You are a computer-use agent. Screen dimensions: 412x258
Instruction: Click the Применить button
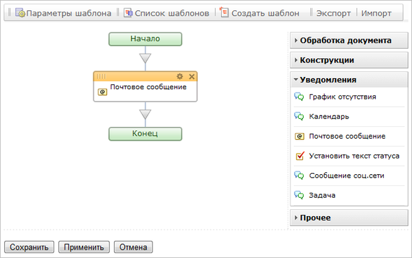pos(84,247)
